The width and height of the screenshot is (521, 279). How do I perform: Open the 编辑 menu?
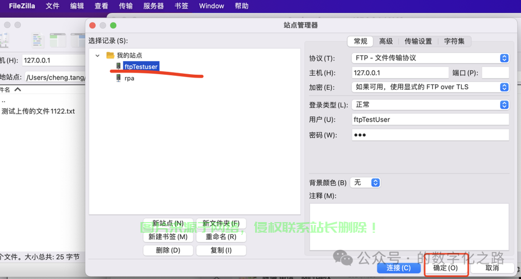click(77, 6)
